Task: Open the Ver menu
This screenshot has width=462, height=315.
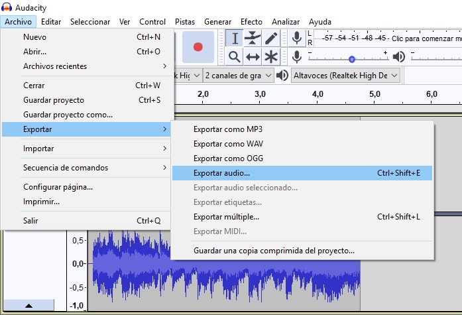Action: tap(125, 22)
